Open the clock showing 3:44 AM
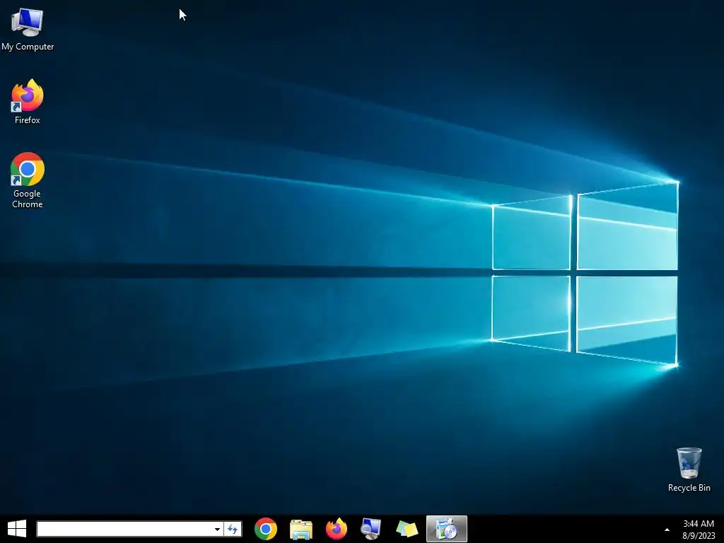724x543 pixels. (699, 524)
